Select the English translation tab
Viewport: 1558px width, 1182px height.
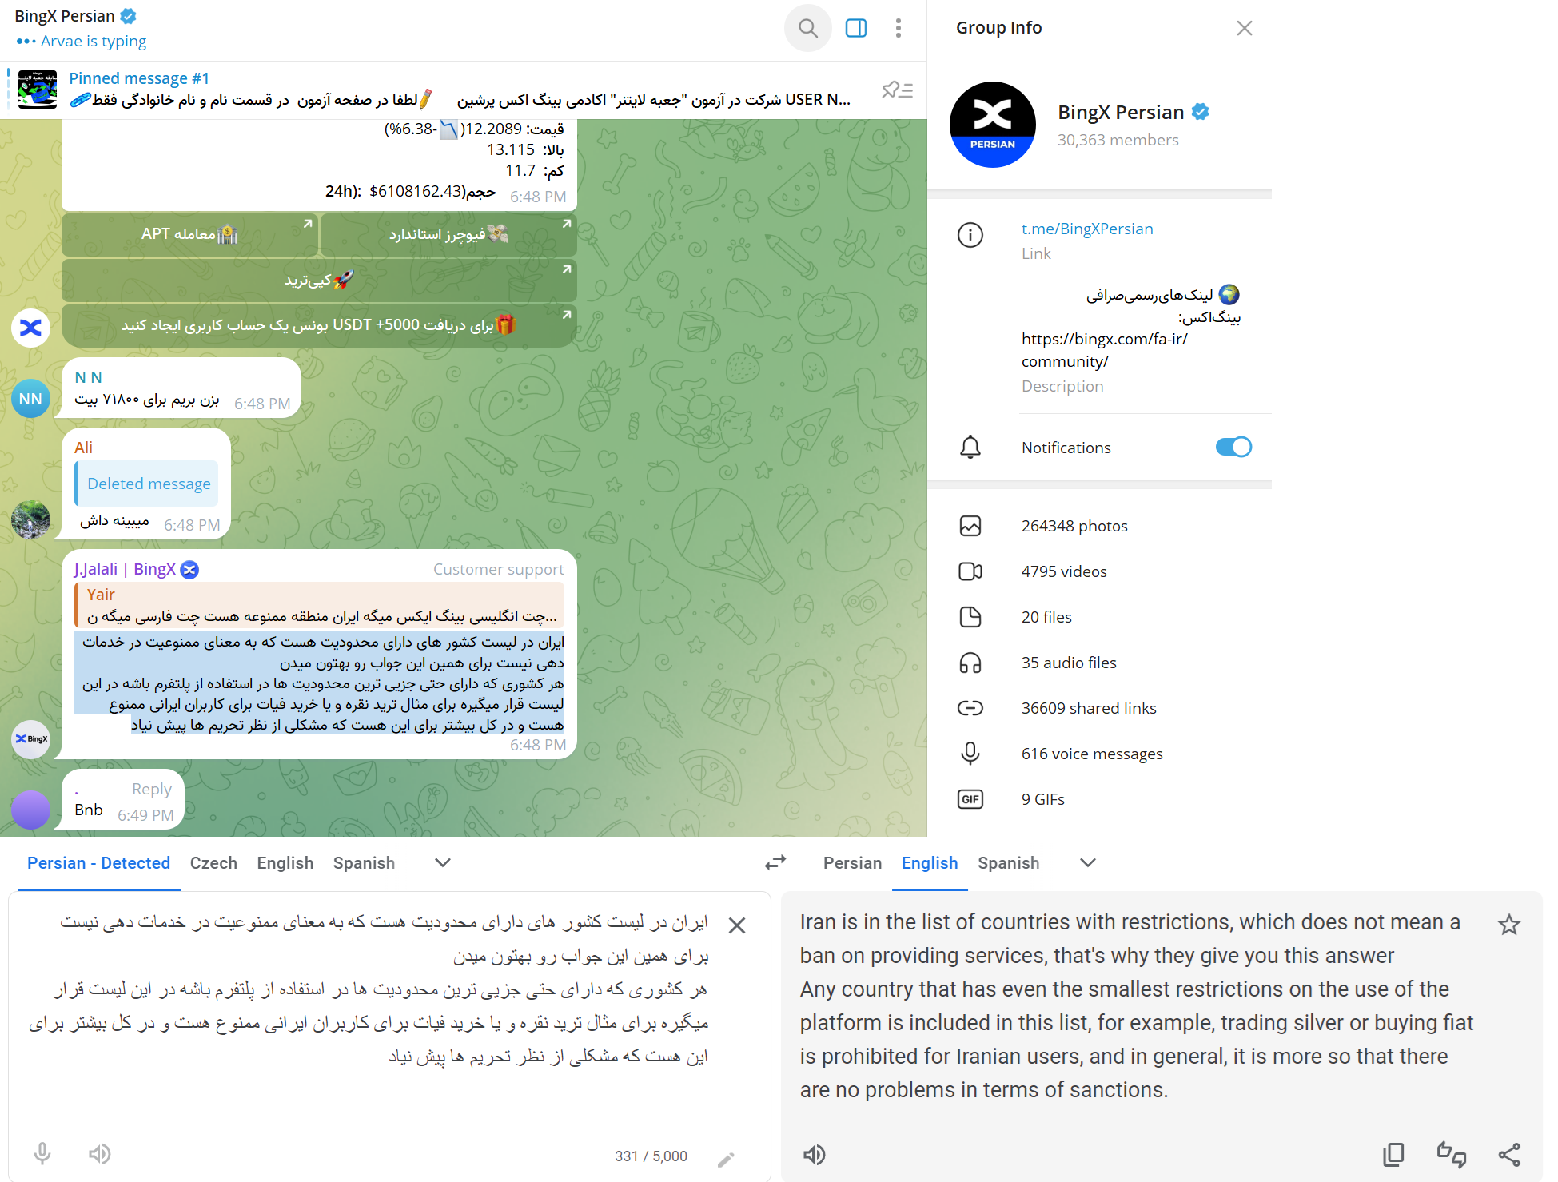929,864
